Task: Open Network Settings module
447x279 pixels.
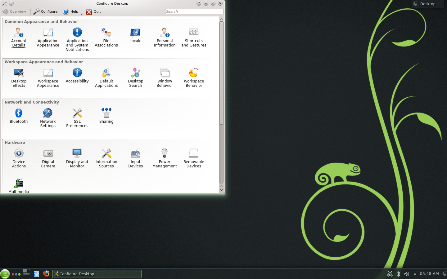Action: click(x=48, y=118)
